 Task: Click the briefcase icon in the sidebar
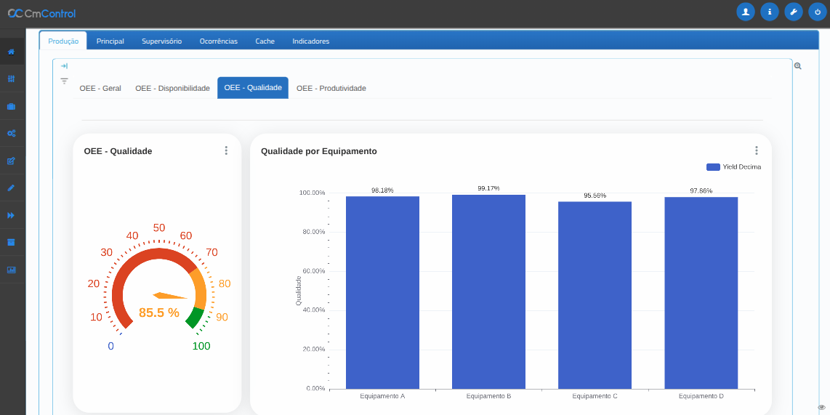coord(11,106)
